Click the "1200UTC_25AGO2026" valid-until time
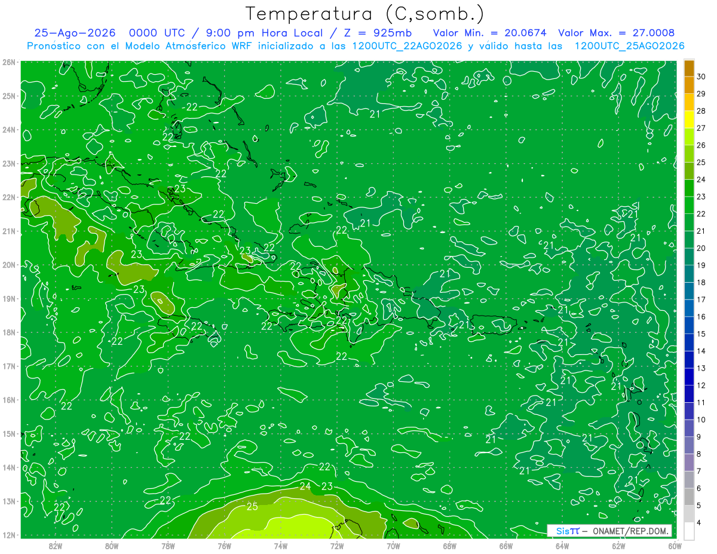Image resolution: width=717 pixels, height=554 pixels. 629,46
